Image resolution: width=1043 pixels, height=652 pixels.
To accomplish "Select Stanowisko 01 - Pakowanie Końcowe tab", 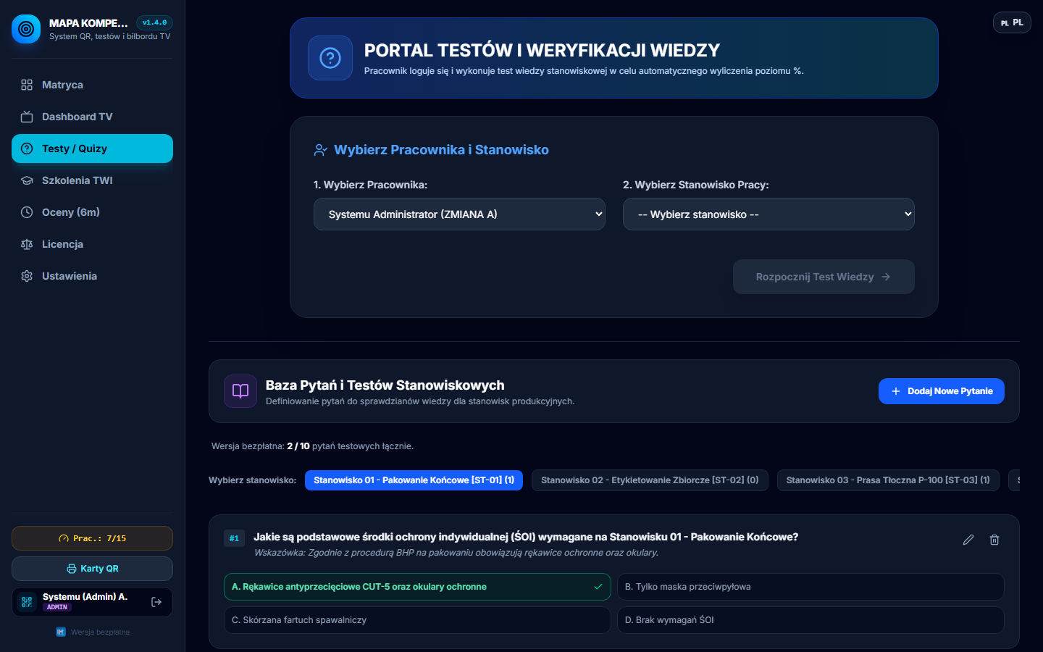I will tap(414, 480).
